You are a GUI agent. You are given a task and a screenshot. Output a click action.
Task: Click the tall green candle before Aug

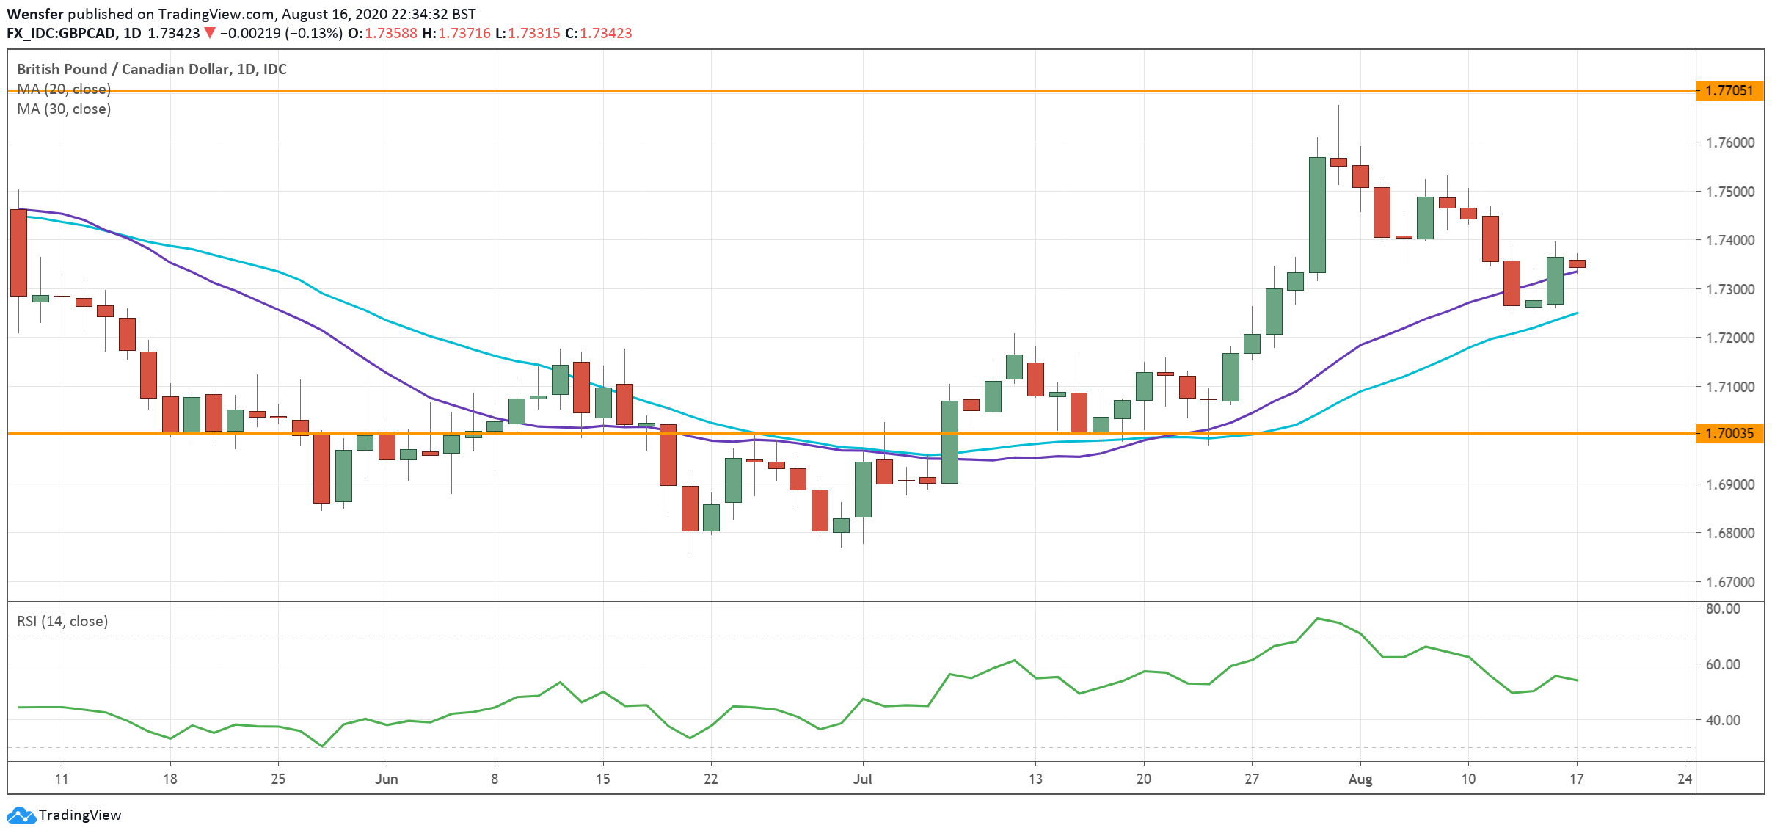1317,214
